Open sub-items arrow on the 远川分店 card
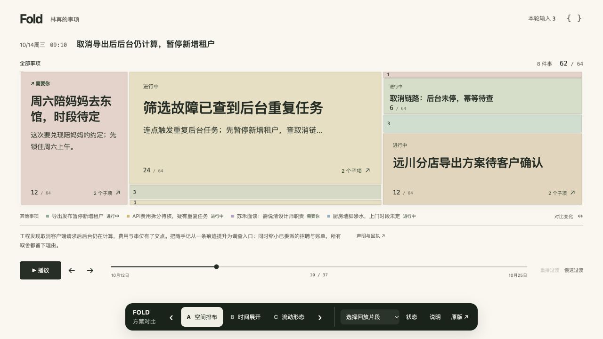 [572, 193]
